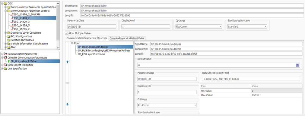
Task: Click the Flash folder icon
Action: coord(8,47)
